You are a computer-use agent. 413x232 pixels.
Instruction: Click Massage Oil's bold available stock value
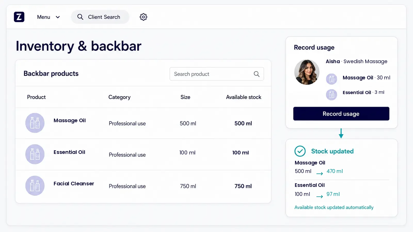click(x=243, y=123)
